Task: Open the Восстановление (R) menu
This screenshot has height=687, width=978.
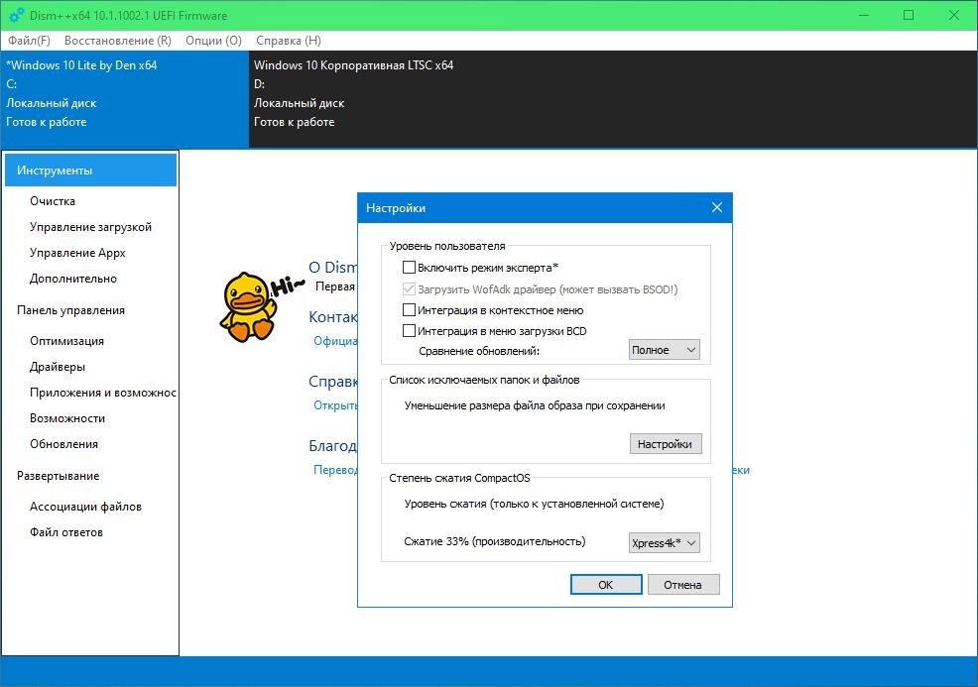Action: click(x=117, y=41)
